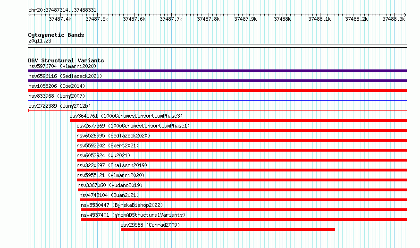Screen dimensions: 420x248
Task: Click red bar under nsv6052924
Action: click(242, 160)
